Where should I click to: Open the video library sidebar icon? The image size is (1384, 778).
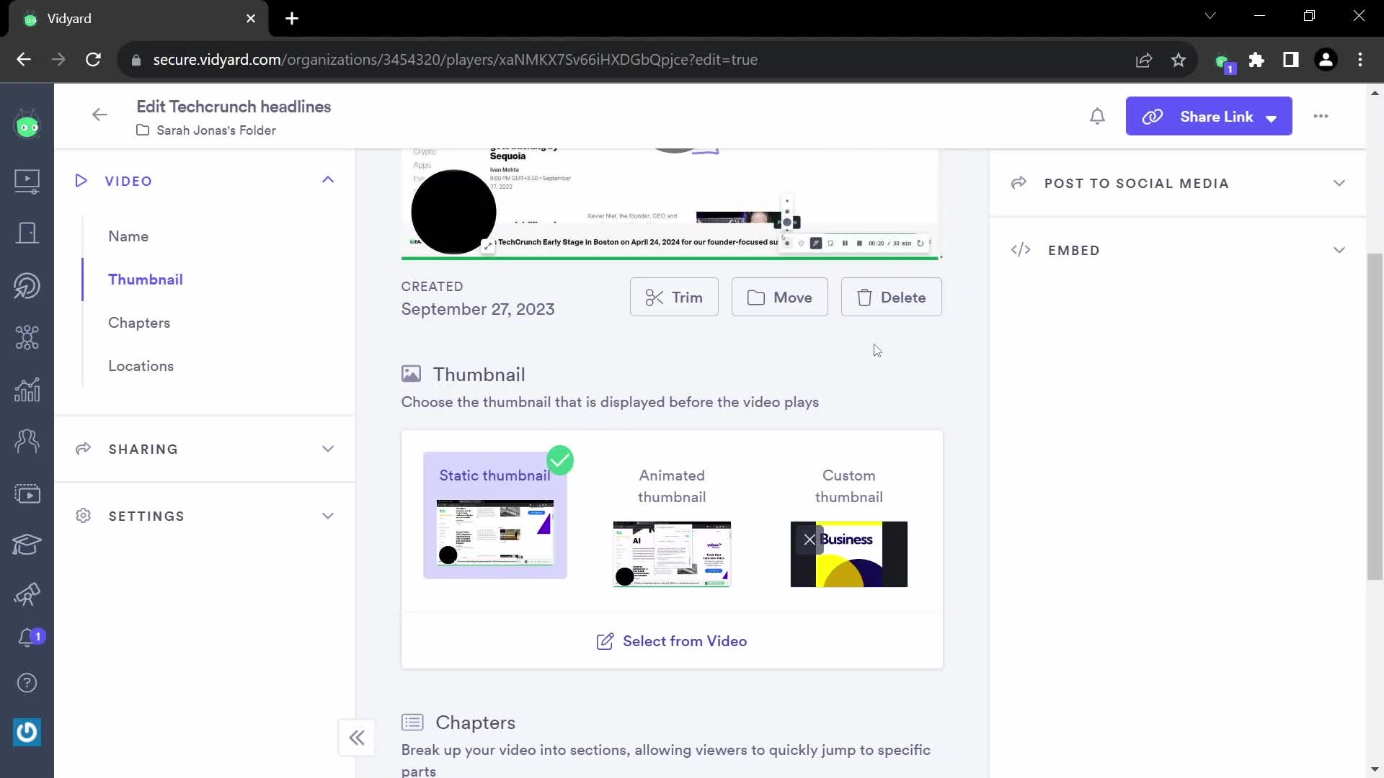pyautogui.click(x=27, y=181)
